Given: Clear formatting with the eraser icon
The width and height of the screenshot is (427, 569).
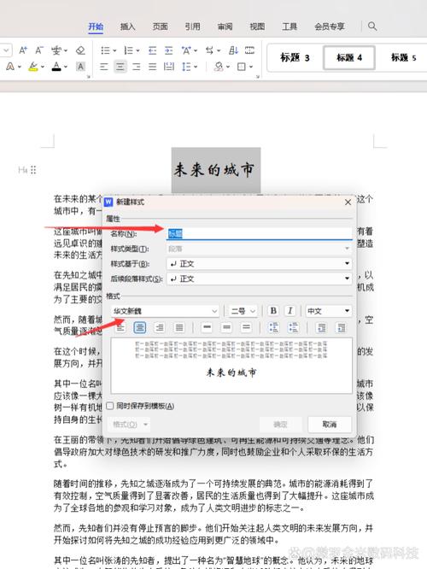Looking at the screenshot, I should coord(80,50).
